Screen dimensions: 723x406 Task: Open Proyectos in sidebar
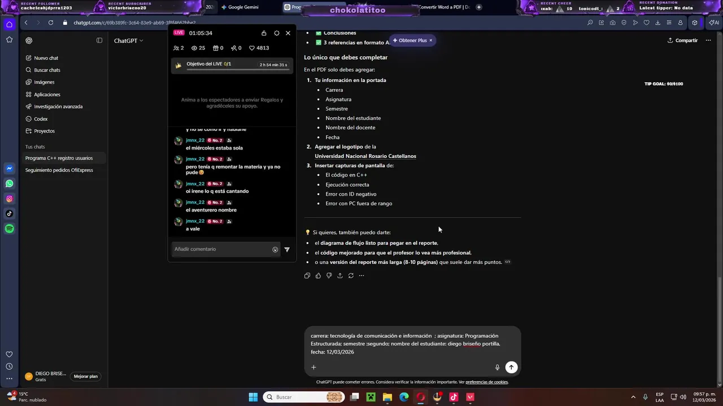pos(44,131)
